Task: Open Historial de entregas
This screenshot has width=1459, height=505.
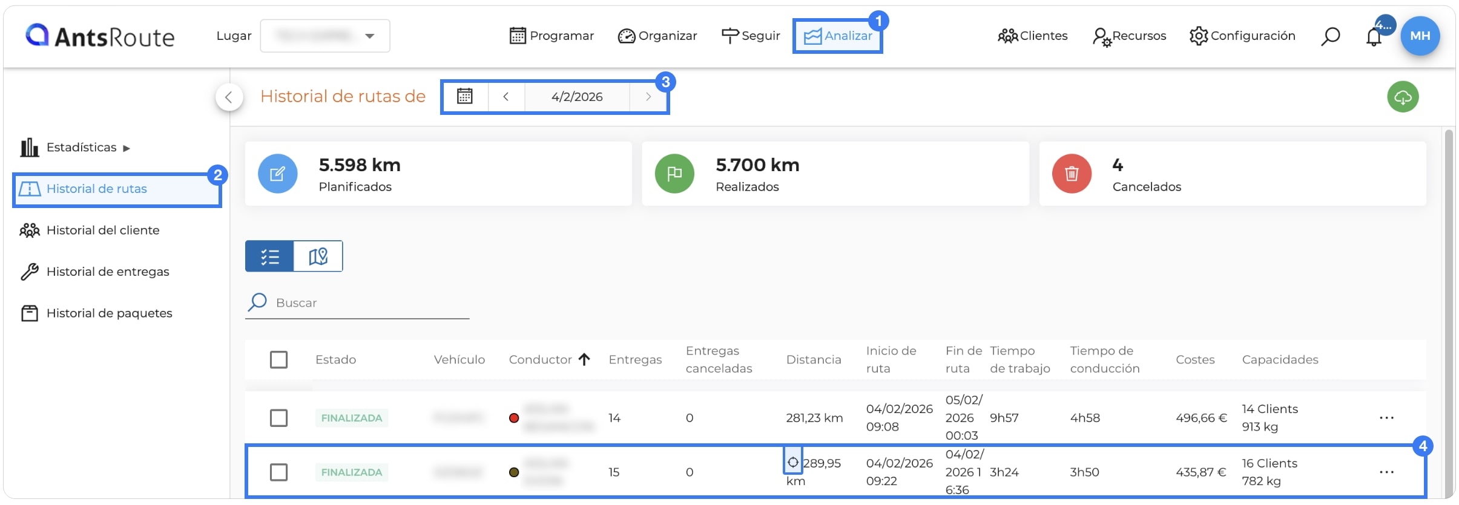Action: pos(94,272)
